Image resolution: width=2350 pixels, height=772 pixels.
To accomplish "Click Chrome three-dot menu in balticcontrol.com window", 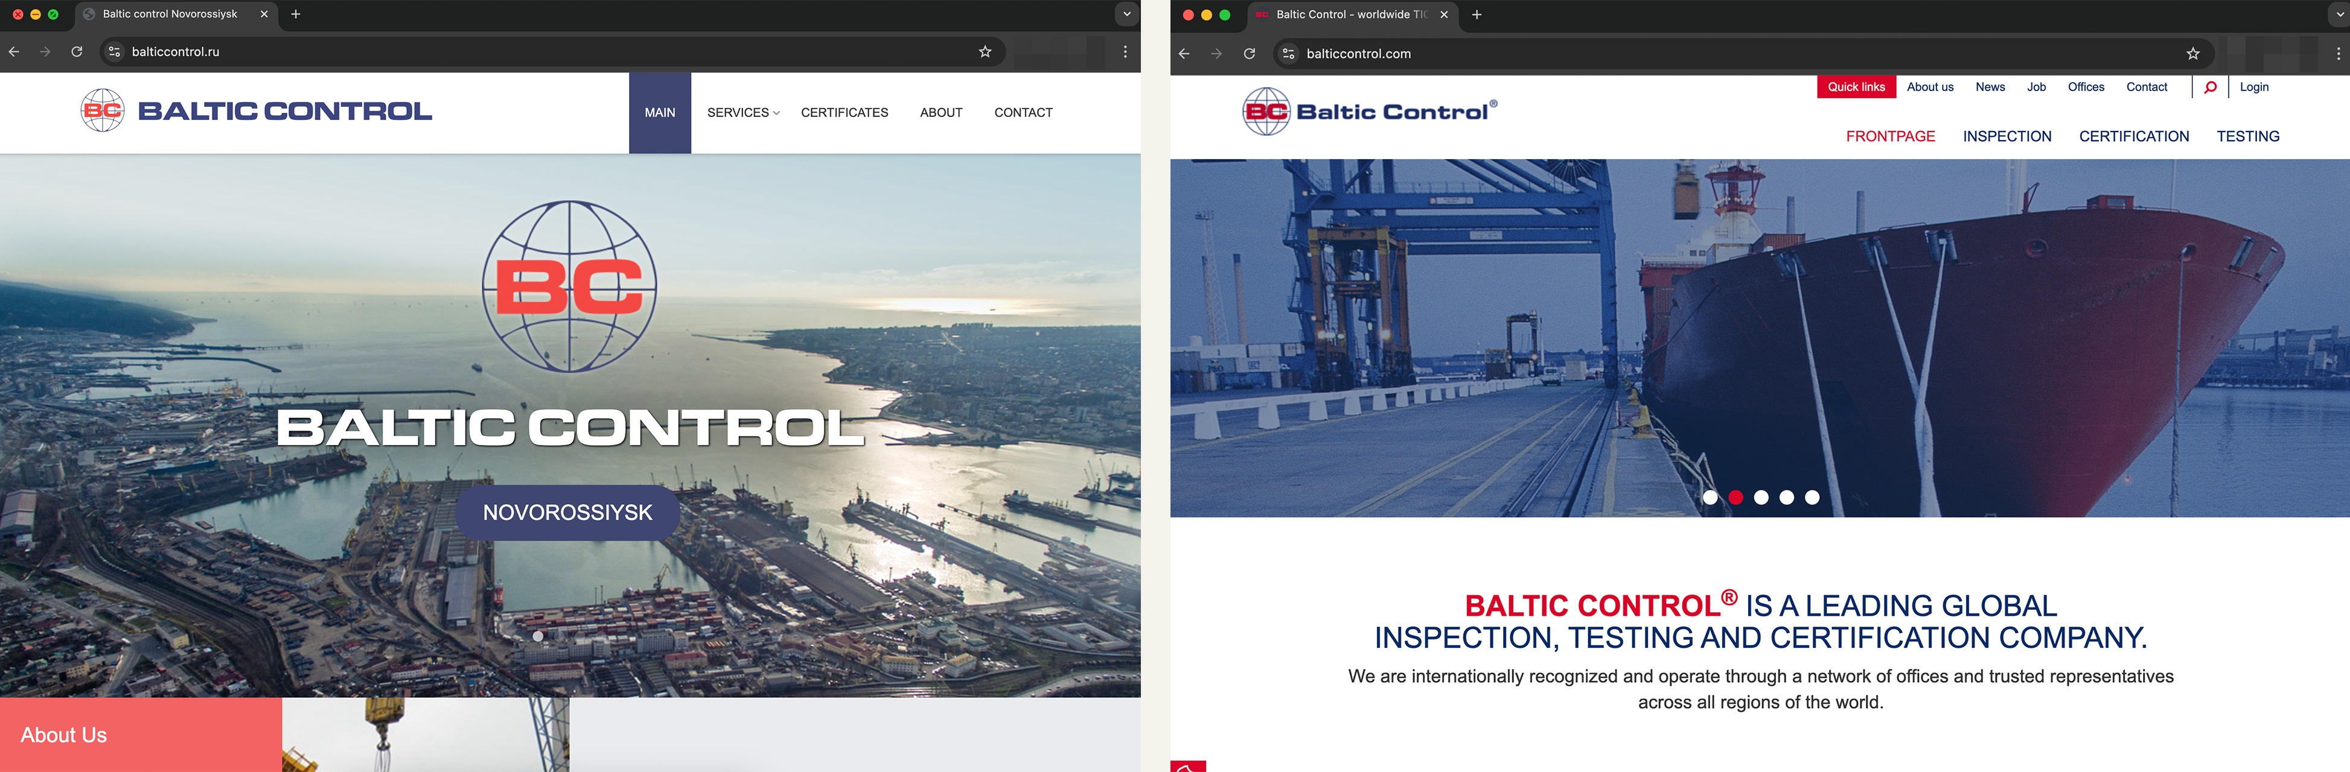I will coord(2338,54).
